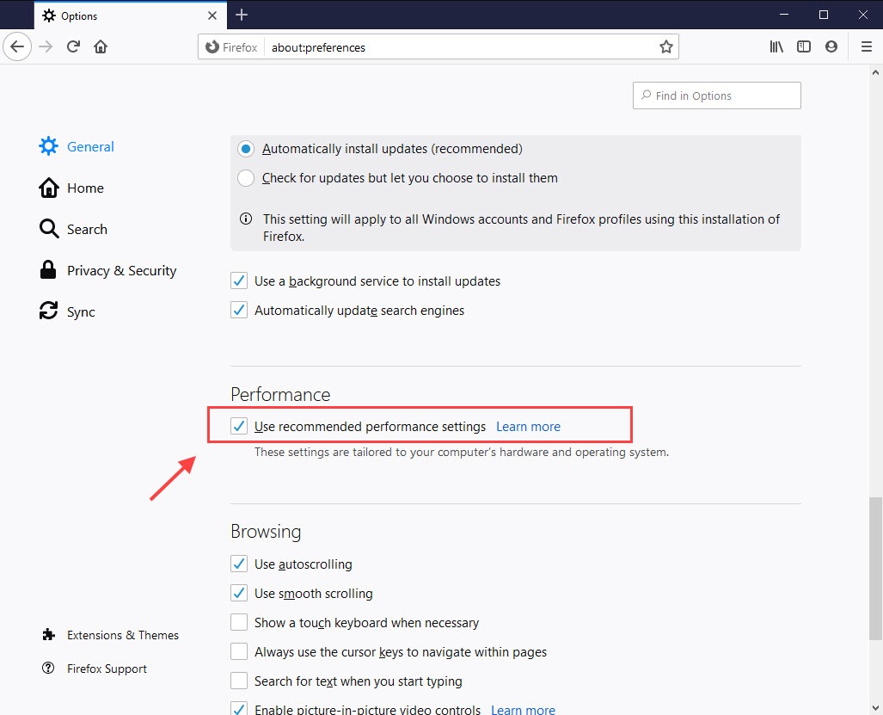Click the Search magnifier icon in sidebar

click(x=47, y=229)
